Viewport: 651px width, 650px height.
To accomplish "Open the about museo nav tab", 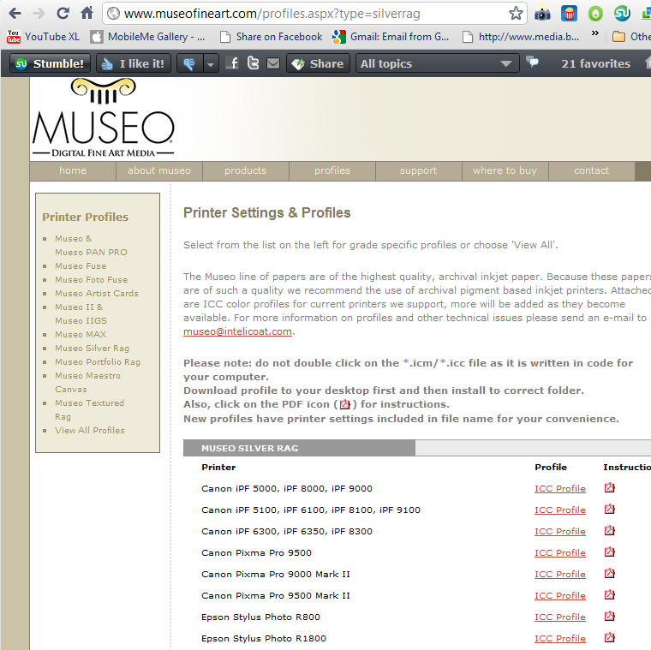I will [x=159, y=170].
